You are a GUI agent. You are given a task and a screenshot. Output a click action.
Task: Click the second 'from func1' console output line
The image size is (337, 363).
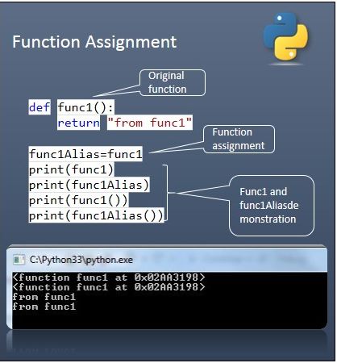click(x=44, y=307)
